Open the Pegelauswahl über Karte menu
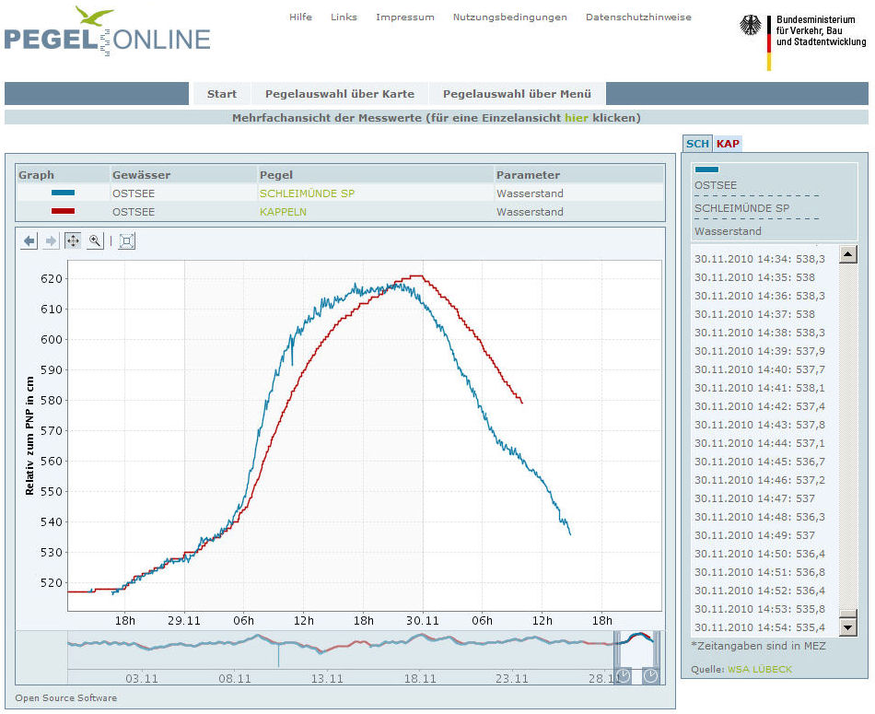 [339, 94]
